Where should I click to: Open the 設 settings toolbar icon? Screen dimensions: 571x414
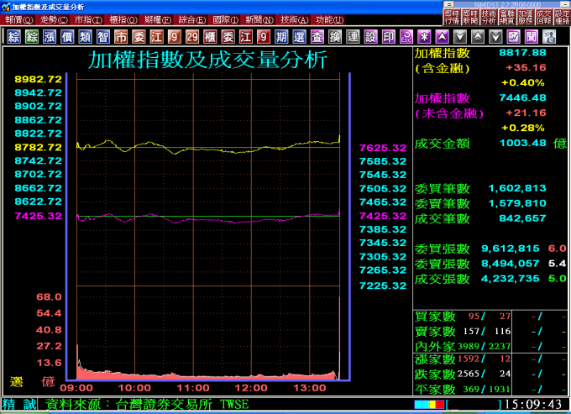tap(370, 37)
